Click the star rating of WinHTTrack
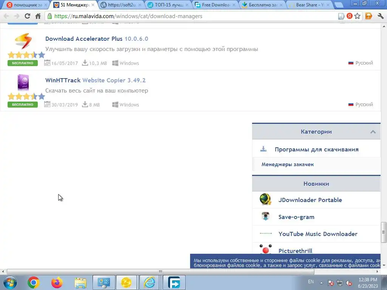This screenshot has width=387, height=290. (x=26, y=96)
